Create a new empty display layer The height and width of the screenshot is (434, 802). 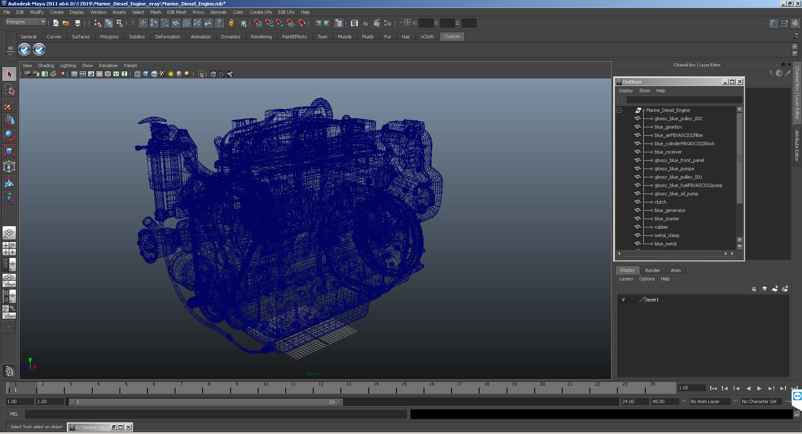(x=774, y=289)
